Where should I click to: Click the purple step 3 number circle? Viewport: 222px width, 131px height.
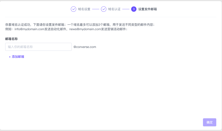[x=134, y=9]
